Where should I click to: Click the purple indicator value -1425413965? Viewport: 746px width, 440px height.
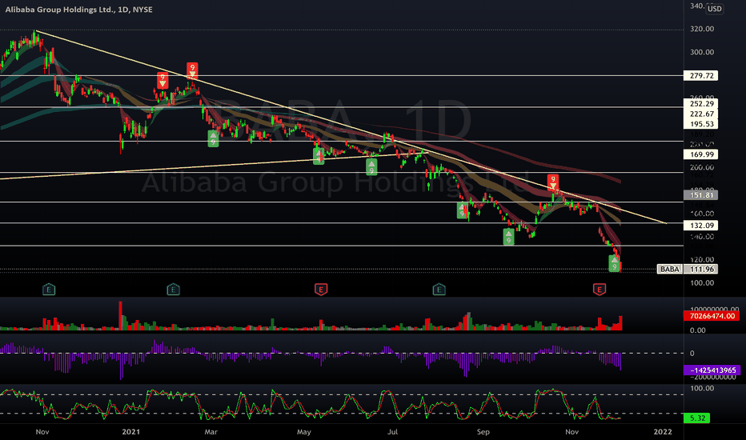pos(712,370)
